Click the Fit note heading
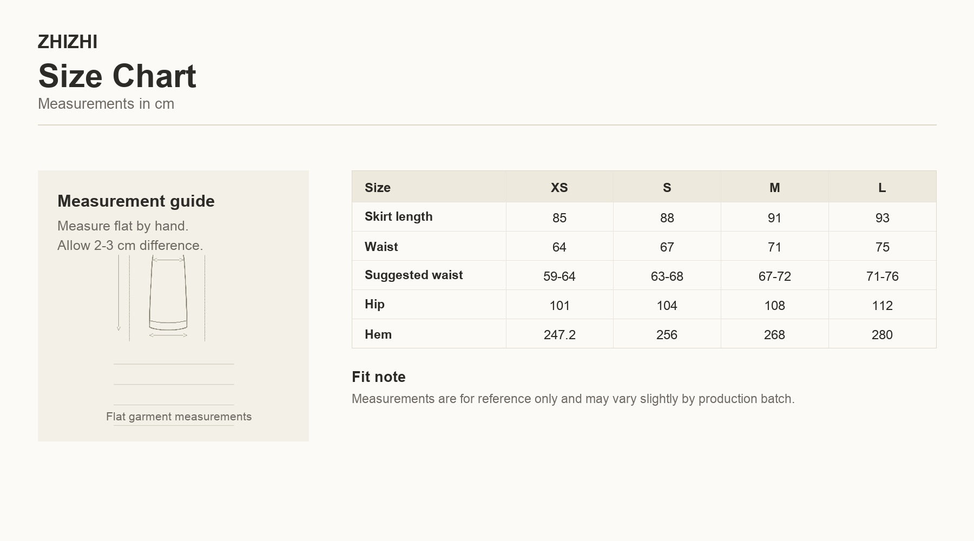Viewport: 974px width, 541px height. (x=379, y=377)
